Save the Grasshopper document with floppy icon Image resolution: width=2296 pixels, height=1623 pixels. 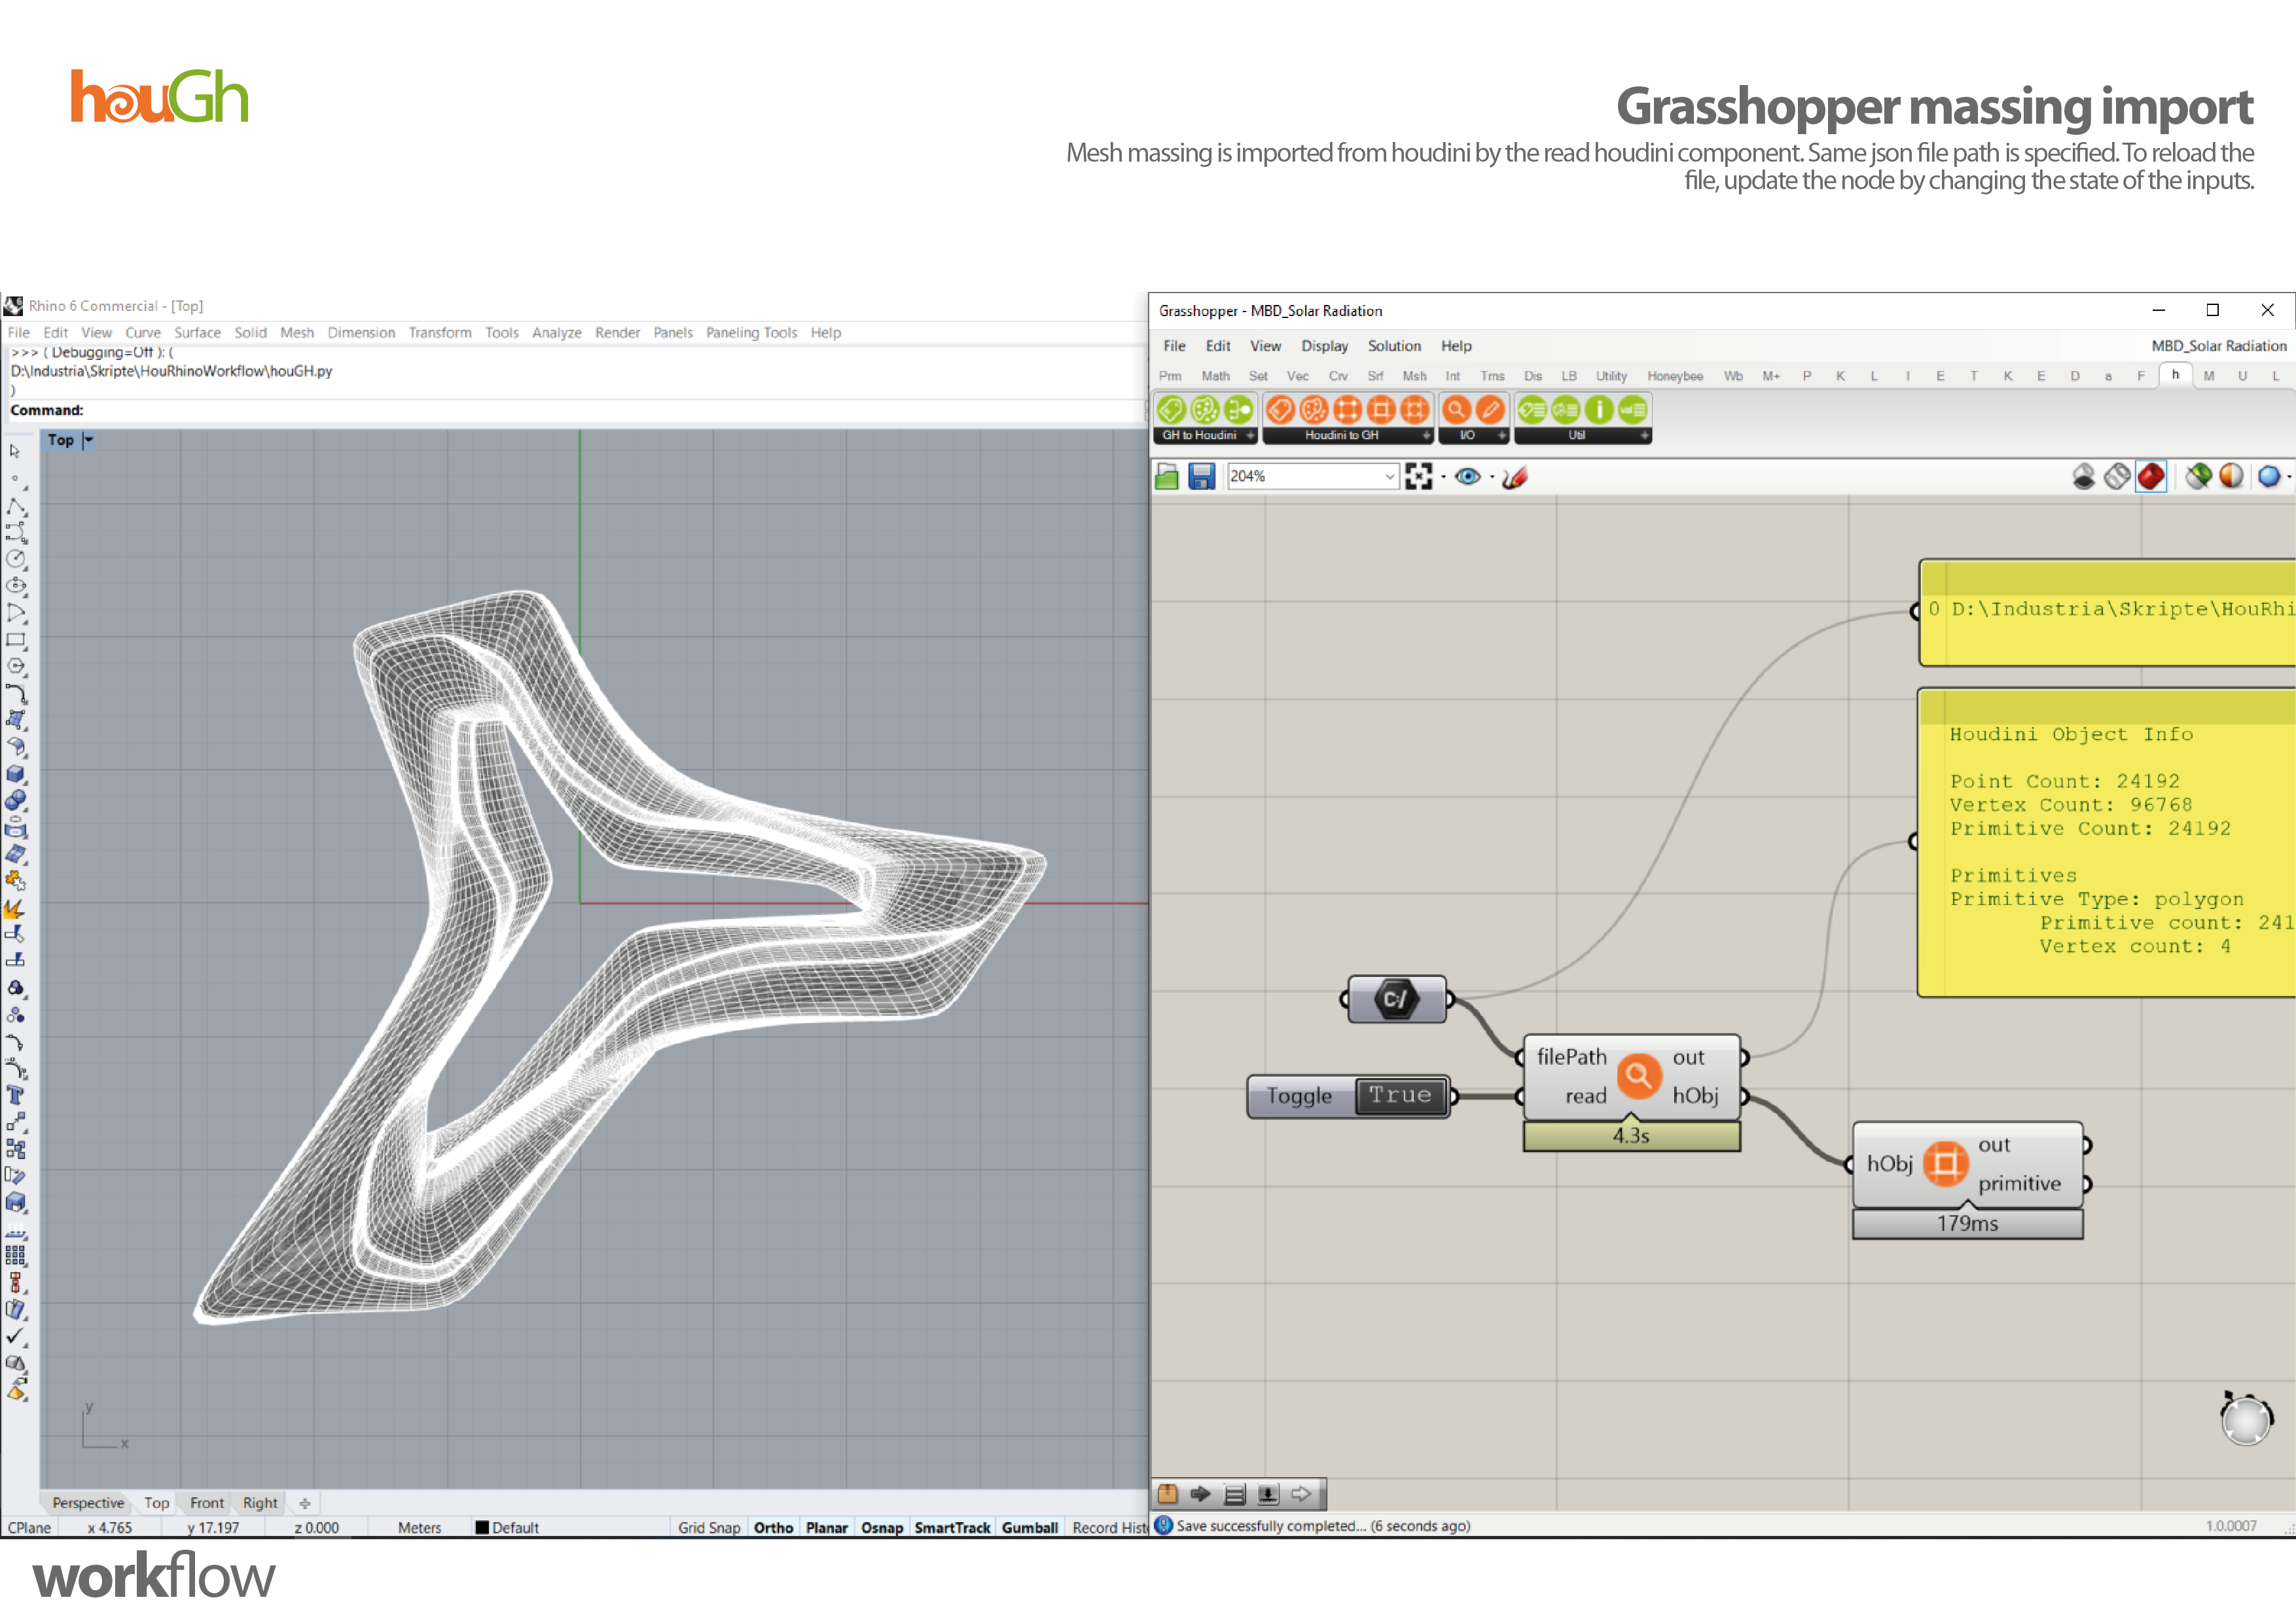(x=1201, y=476)
